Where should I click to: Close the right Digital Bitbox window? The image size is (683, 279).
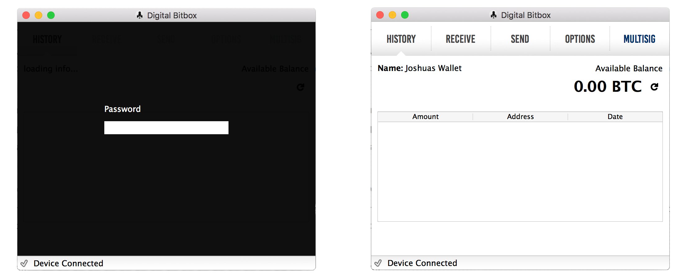[x=380, y=15]
